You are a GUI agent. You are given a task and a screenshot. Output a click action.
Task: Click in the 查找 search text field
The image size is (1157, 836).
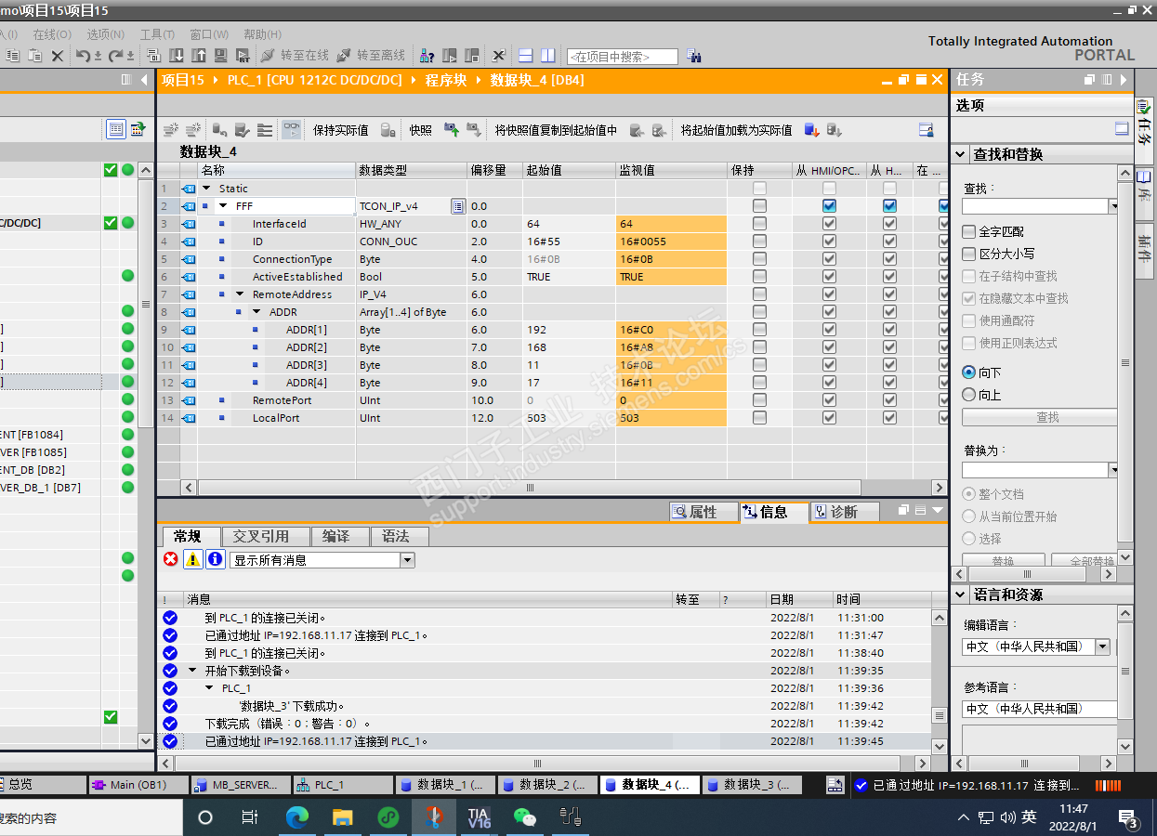click(1033, 206)
